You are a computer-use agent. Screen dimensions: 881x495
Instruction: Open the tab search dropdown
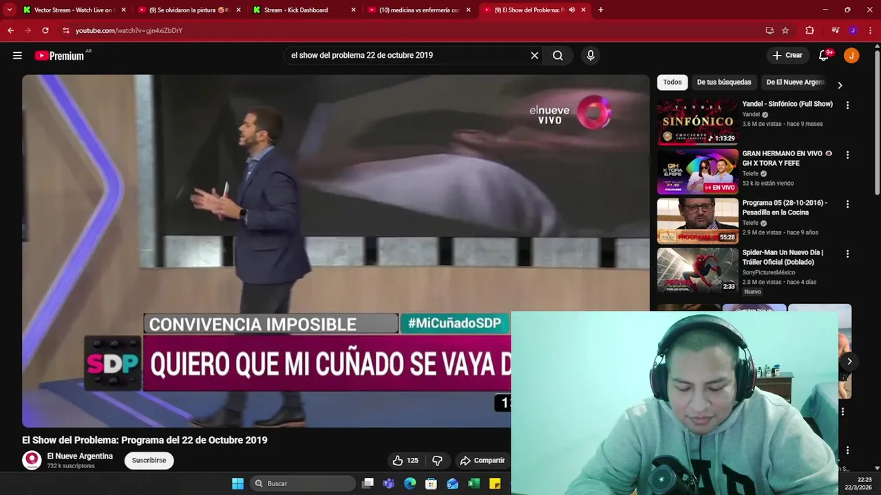9,10
